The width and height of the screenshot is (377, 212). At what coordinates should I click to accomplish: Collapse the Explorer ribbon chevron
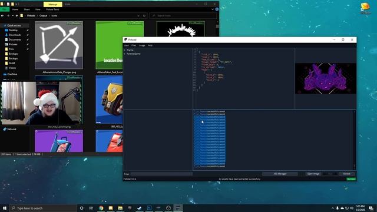point(213,9)
